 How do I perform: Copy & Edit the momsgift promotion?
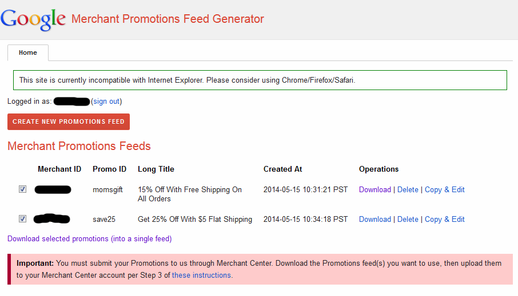445,189
